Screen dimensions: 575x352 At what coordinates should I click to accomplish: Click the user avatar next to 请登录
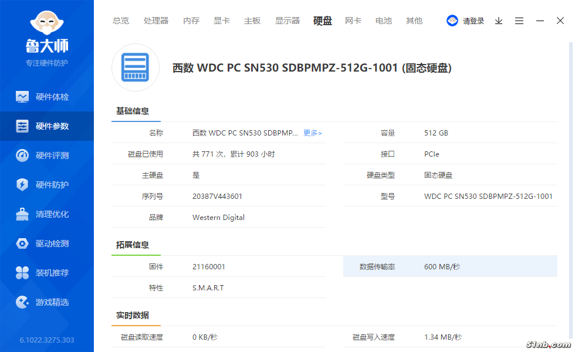pos(452,21)
